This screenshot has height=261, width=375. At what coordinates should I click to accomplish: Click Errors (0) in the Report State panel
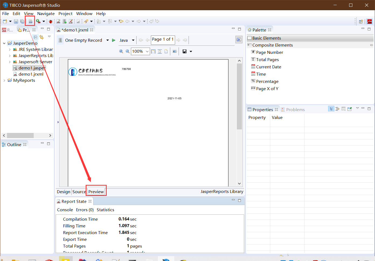(x=85, y=210)
